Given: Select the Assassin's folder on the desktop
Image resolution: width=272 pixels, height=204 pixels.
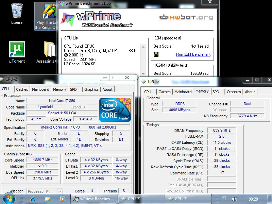Looking at the screenshot, I should point(46,52).
